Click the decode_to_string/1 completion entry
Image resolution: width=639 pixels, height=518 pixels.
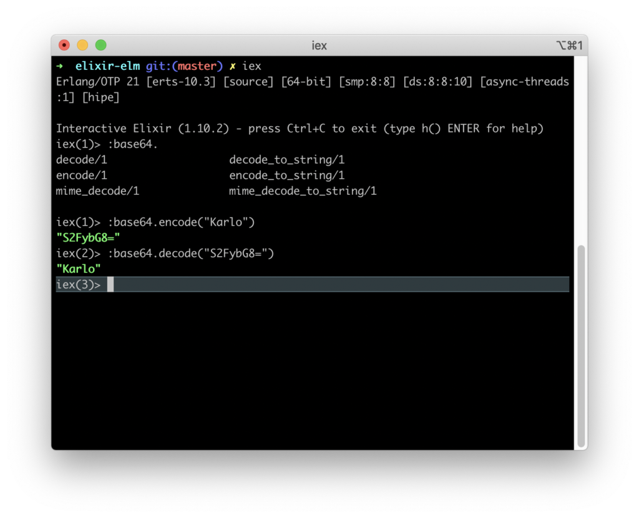pos(287,159)
